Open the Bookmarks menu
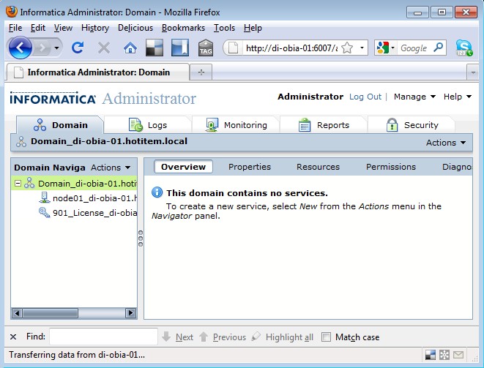This screenshot has width=484, height=368. pos(183,28)
